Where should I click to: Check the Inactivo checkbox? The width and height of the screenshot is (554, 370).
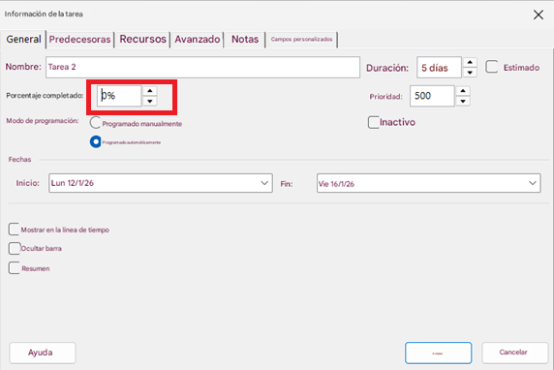374,122
